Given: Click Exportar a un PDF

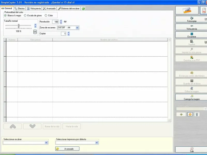Looking at the screenshot, I should click(x=192, y=59).
